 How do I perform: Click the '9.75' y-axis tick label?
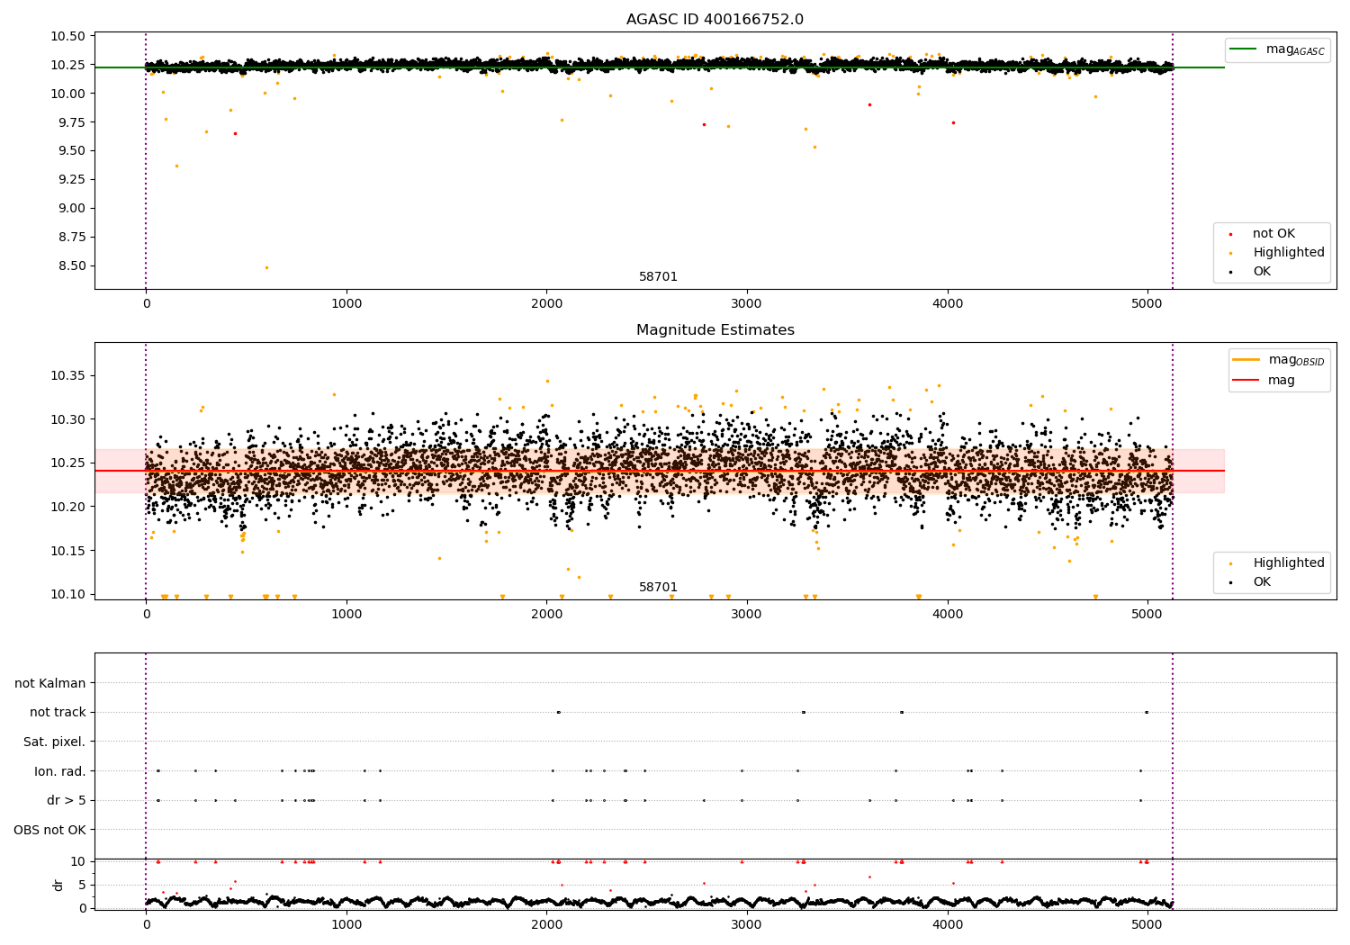72,122
